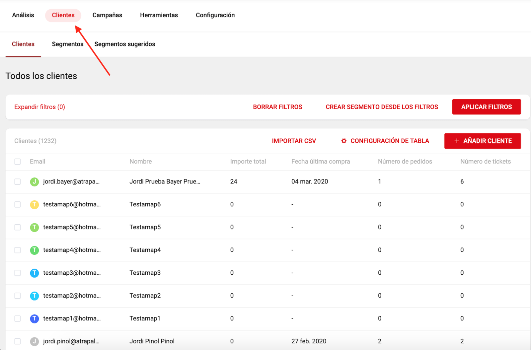Open the Campañas menu
531x350 pixels.
(107, 15)
